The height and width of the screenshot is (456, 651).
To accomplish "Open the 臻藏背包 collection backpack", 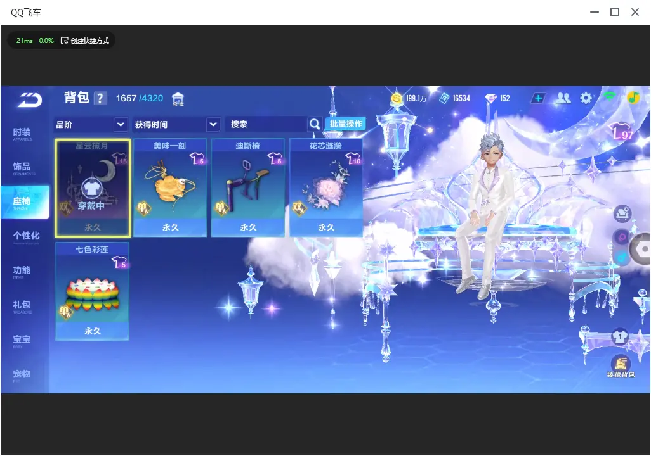I will (621, 367).
